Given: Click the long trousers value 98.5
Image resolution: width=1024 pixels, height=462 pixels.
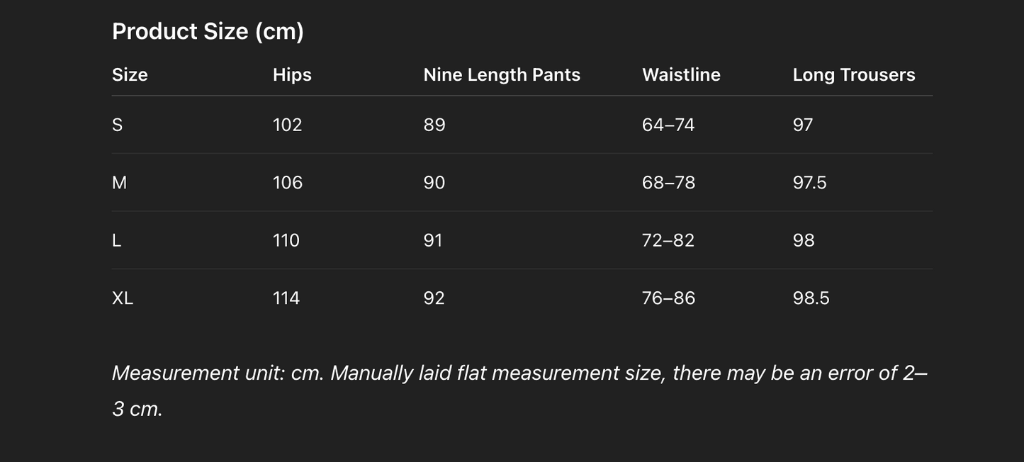Looking at the screenshot, I should [x=811, y=298].
